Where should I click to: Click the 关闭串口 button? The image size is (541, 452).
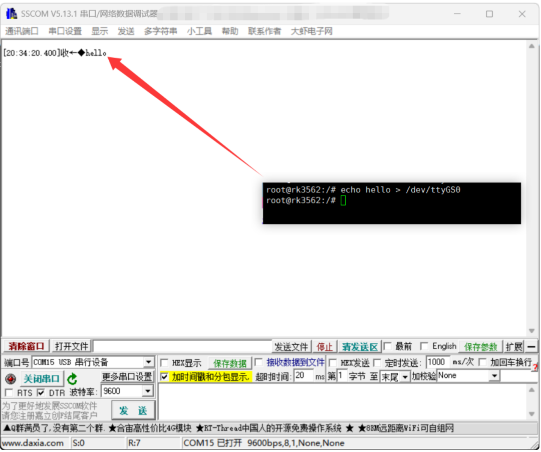pyautogui.click(x=42, y=379)
